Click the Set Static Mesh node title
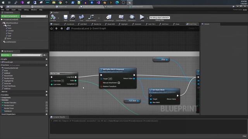This screenshot has width=248, height=139. click(x=158, y=90)
